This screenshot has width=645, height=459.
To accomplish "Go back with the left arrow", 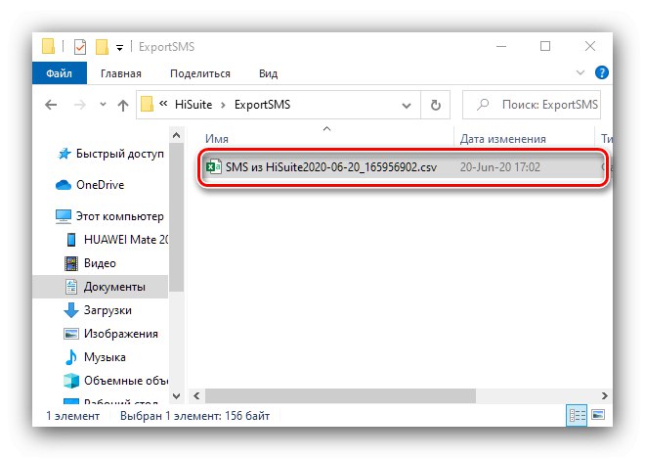I will [51, 105].
